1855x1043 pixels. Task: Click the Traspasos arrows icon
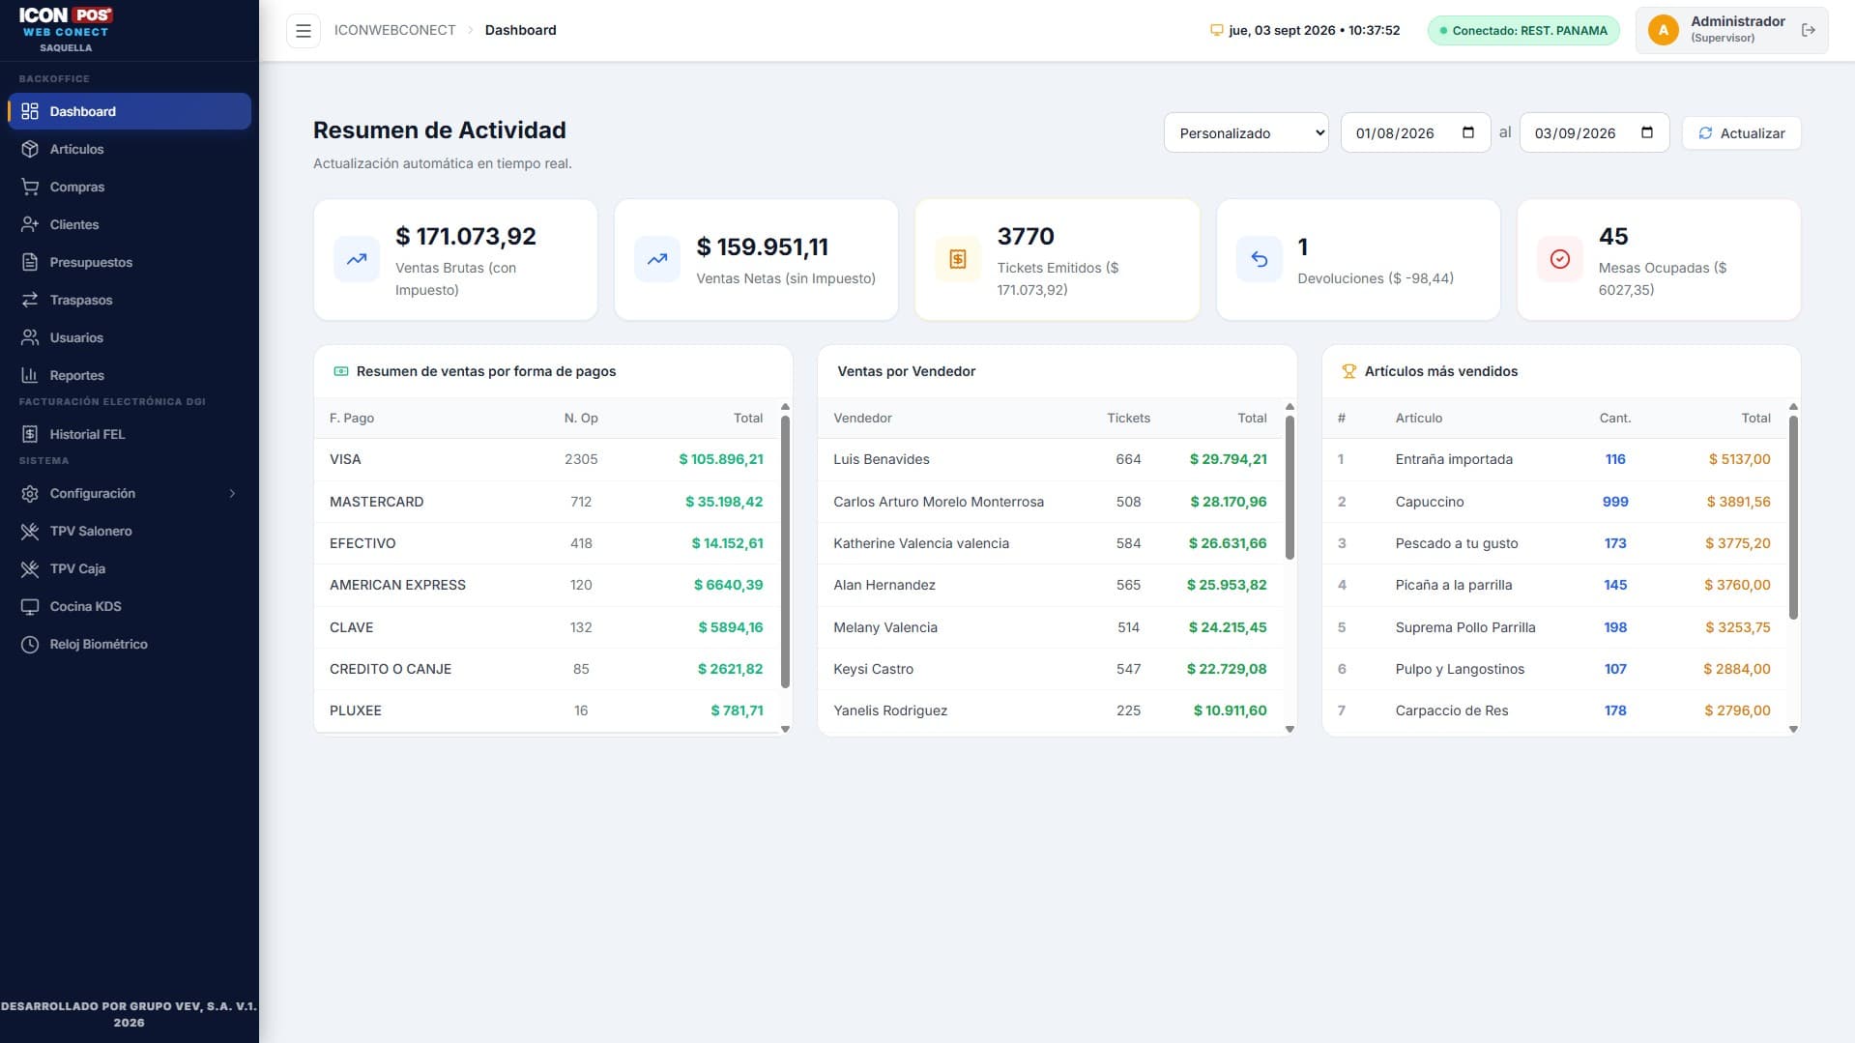pos(30,300)
